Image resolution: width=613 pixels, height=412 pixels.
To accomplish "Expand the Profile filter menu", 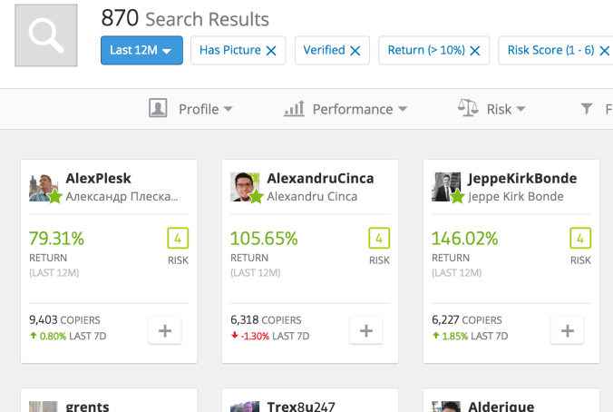I will tap(191, 109).
